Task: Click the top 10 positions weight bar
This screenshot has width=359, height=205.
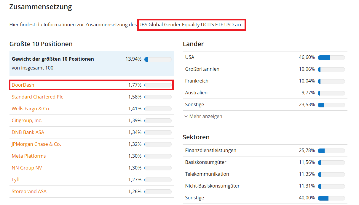Action: pos(158,59)
